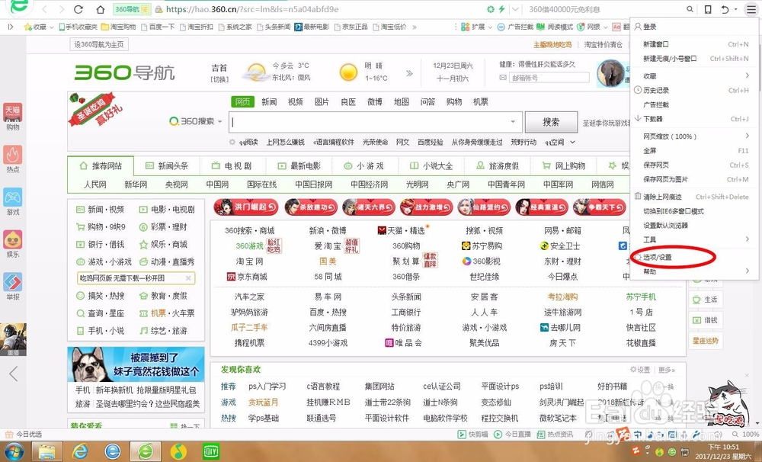This screenshot has height=462, width=762.
Task: Expand the 帮助 submenu in menu
Action: point(747,271)
